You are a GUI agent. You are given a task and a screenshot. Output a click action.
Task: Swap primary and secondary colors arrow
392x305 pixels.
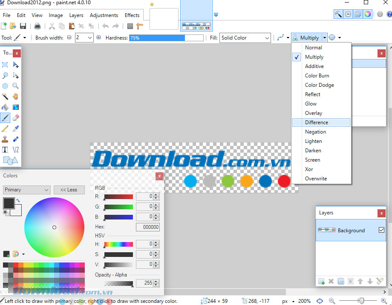pyautogui.click(x=18, y=200)
